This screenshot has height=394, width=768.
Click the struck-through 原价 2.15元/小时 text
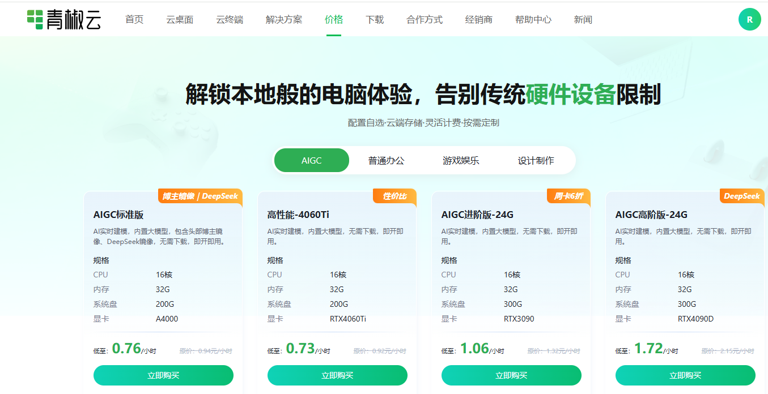point(728,351)
